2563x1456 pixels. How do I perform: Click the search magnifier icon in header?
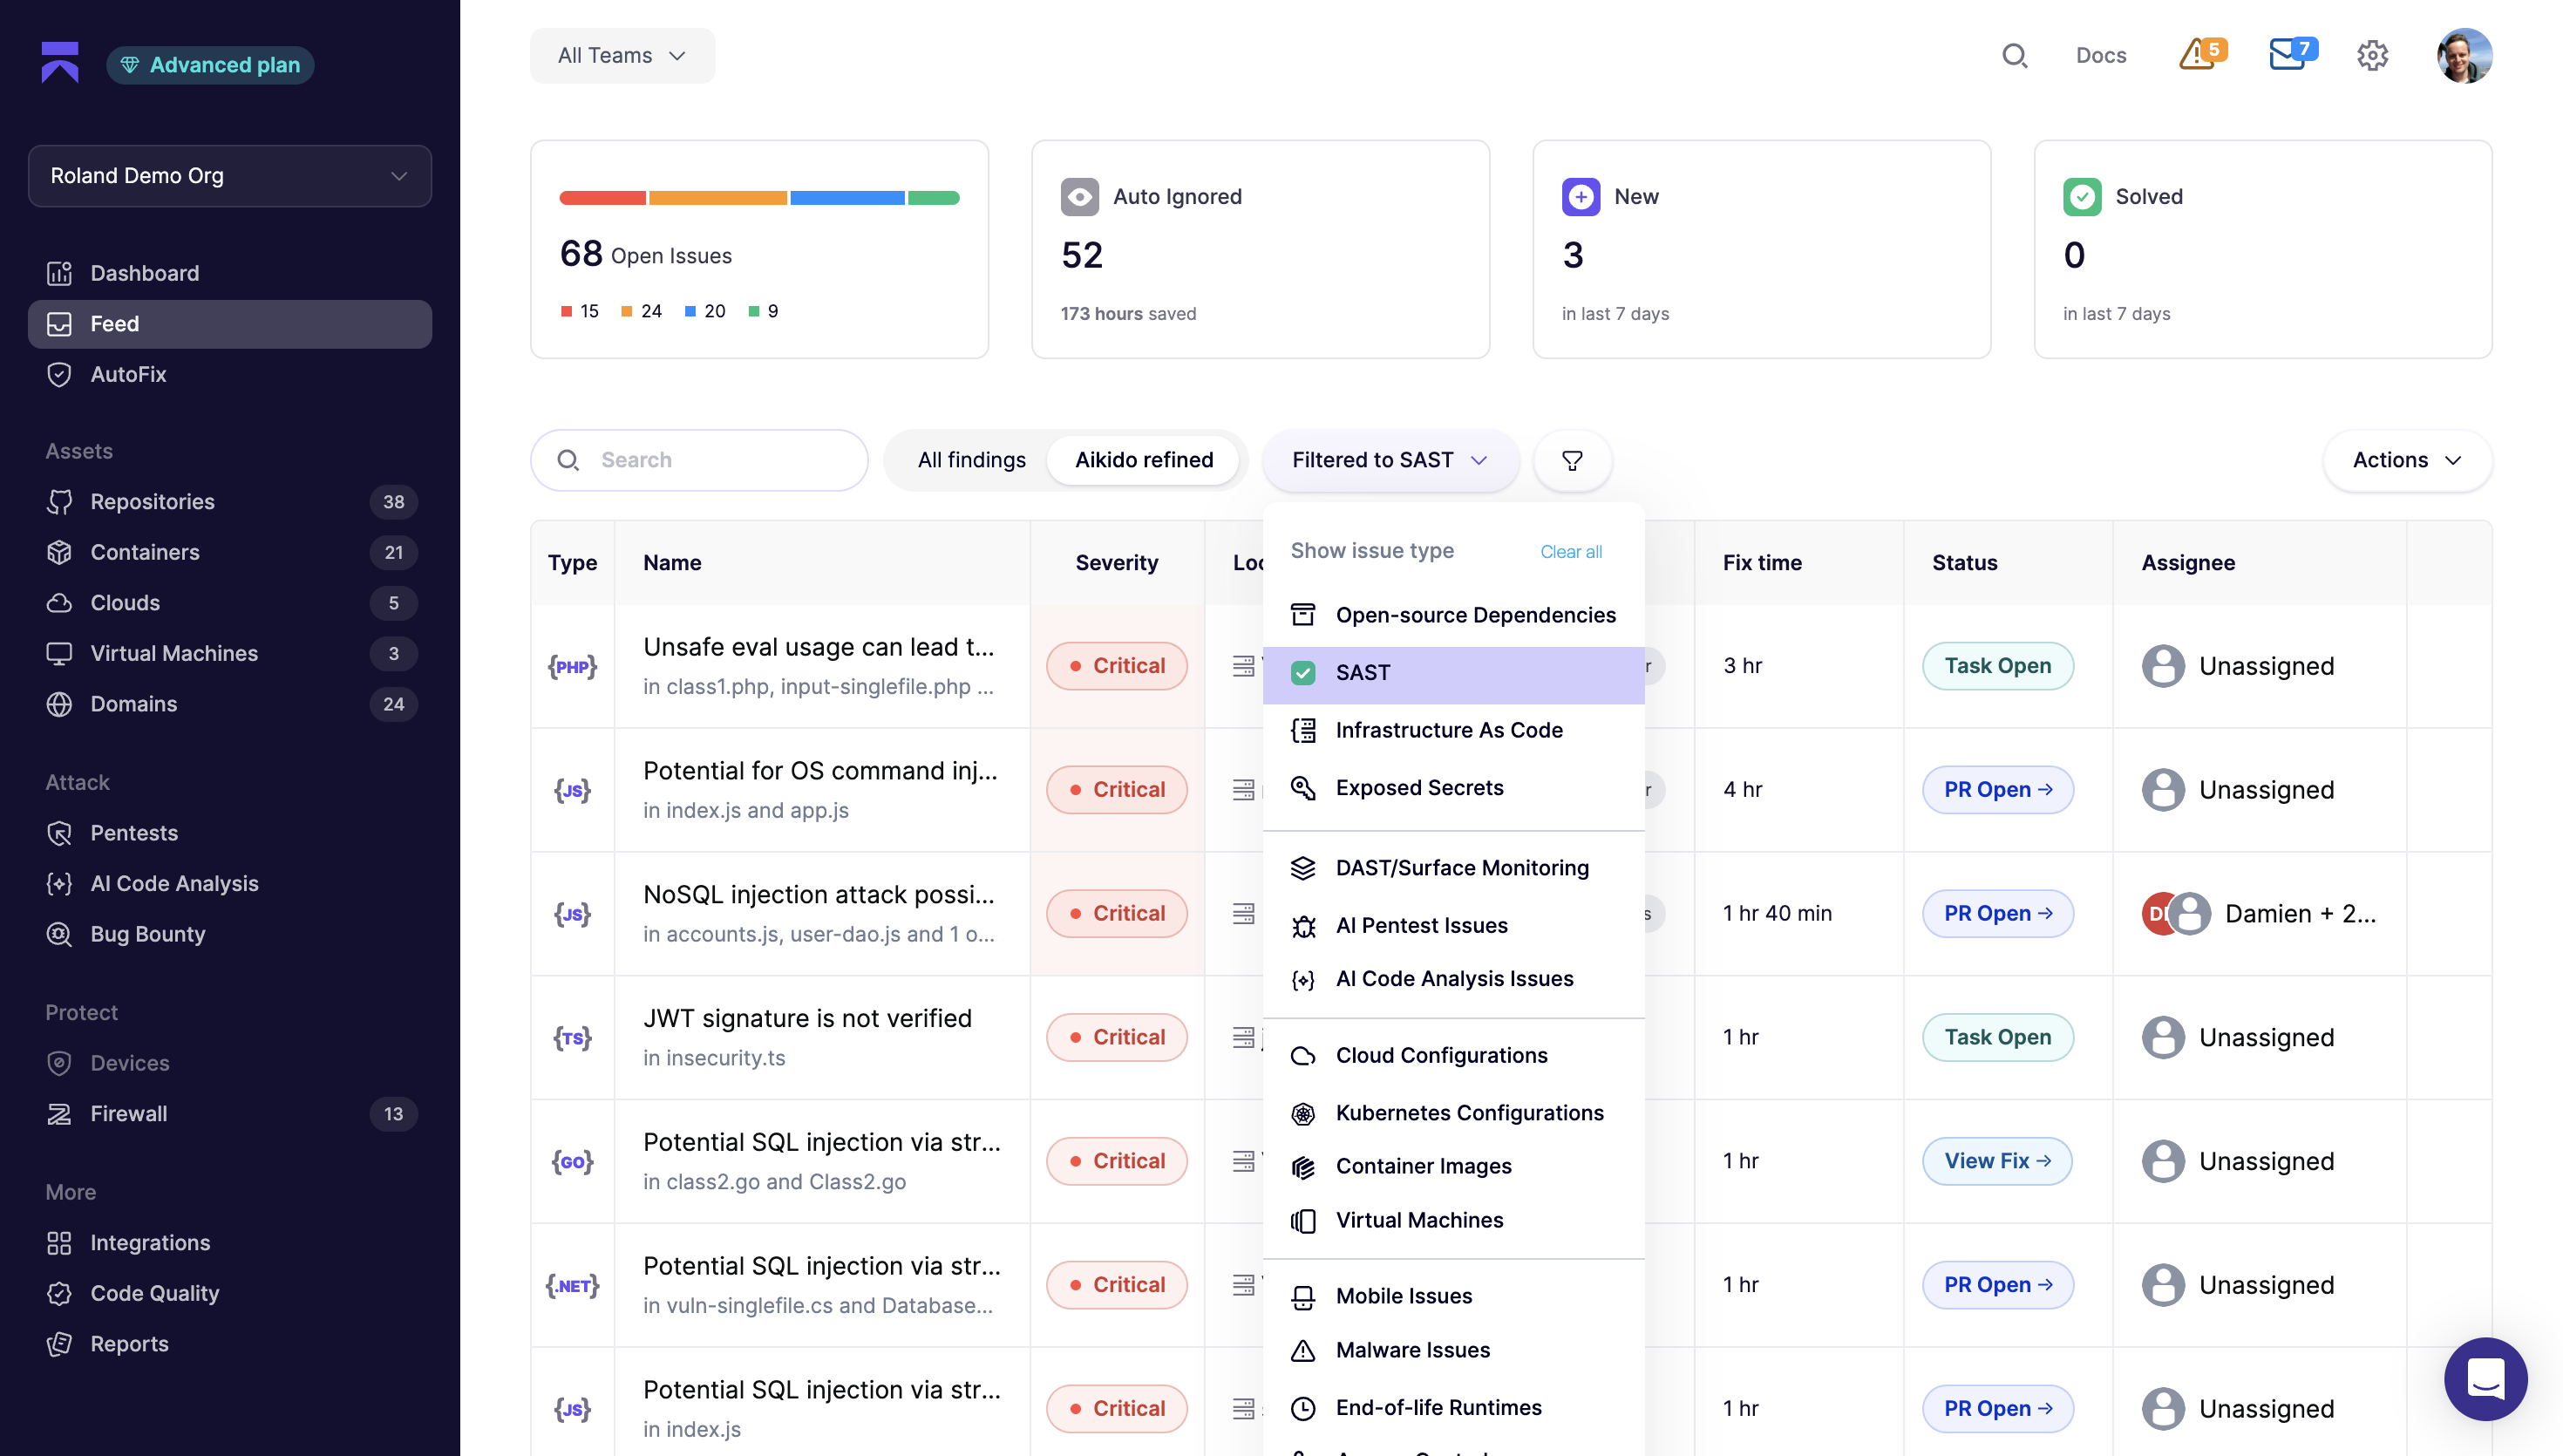click(x=2014, y=55)
